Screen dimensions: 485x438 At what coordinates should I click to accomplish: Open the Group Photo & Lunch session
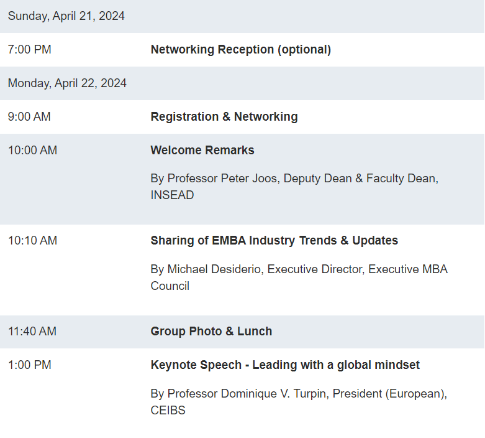click(x=211, y=332)
